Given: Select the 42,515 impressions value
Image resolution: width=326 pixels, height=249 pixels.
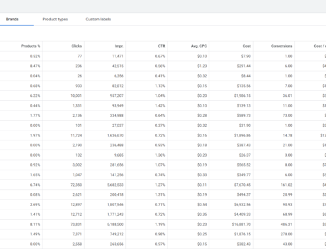Looking at the screenshot, I should 117,66.
